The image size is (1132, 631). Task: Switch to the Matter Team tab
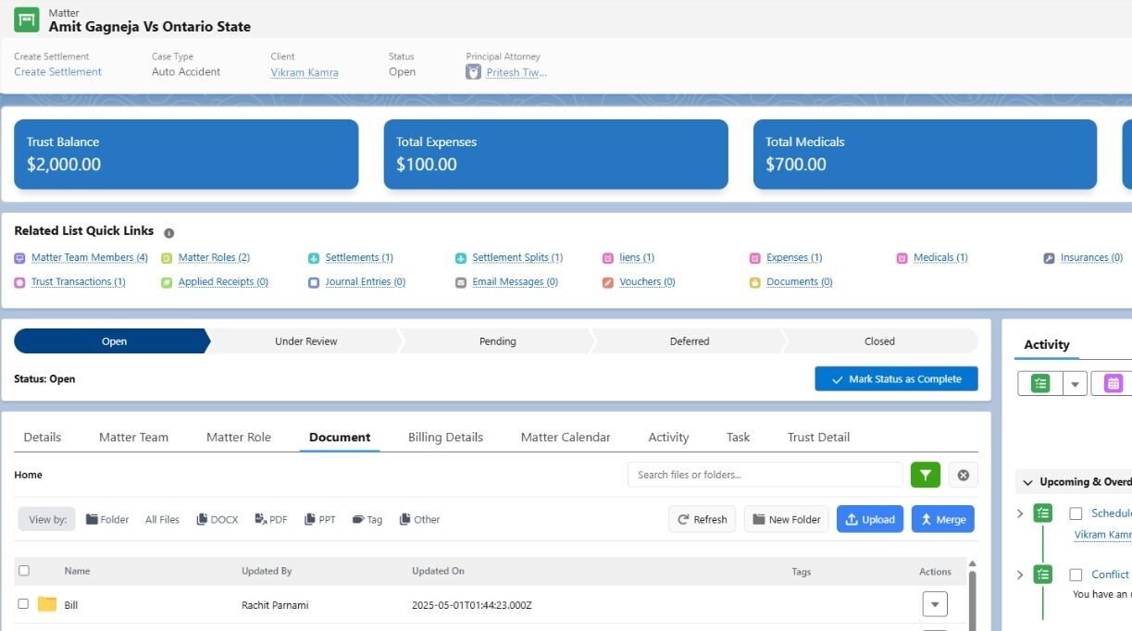click(x=134, y=437)
